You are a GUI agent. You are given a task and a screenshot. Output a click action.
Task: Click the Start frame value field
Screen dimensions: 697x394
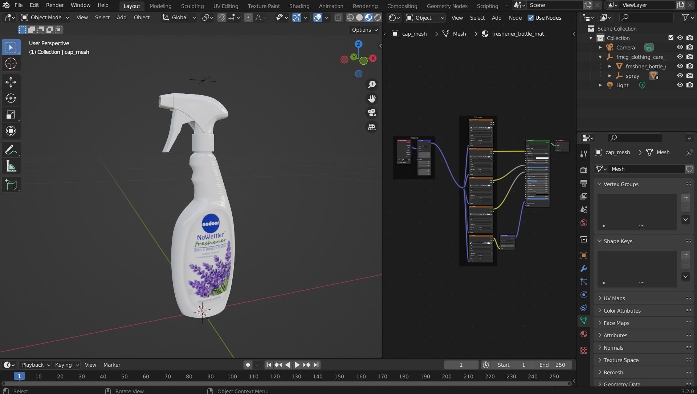click(x=511, y=365)
